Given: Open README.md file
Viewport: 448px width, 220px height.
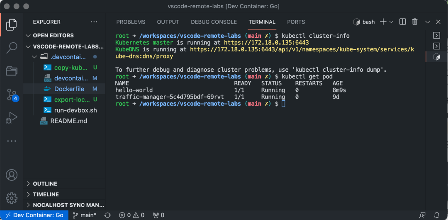Looking at the screenshot, I should (x=64, y=121).
